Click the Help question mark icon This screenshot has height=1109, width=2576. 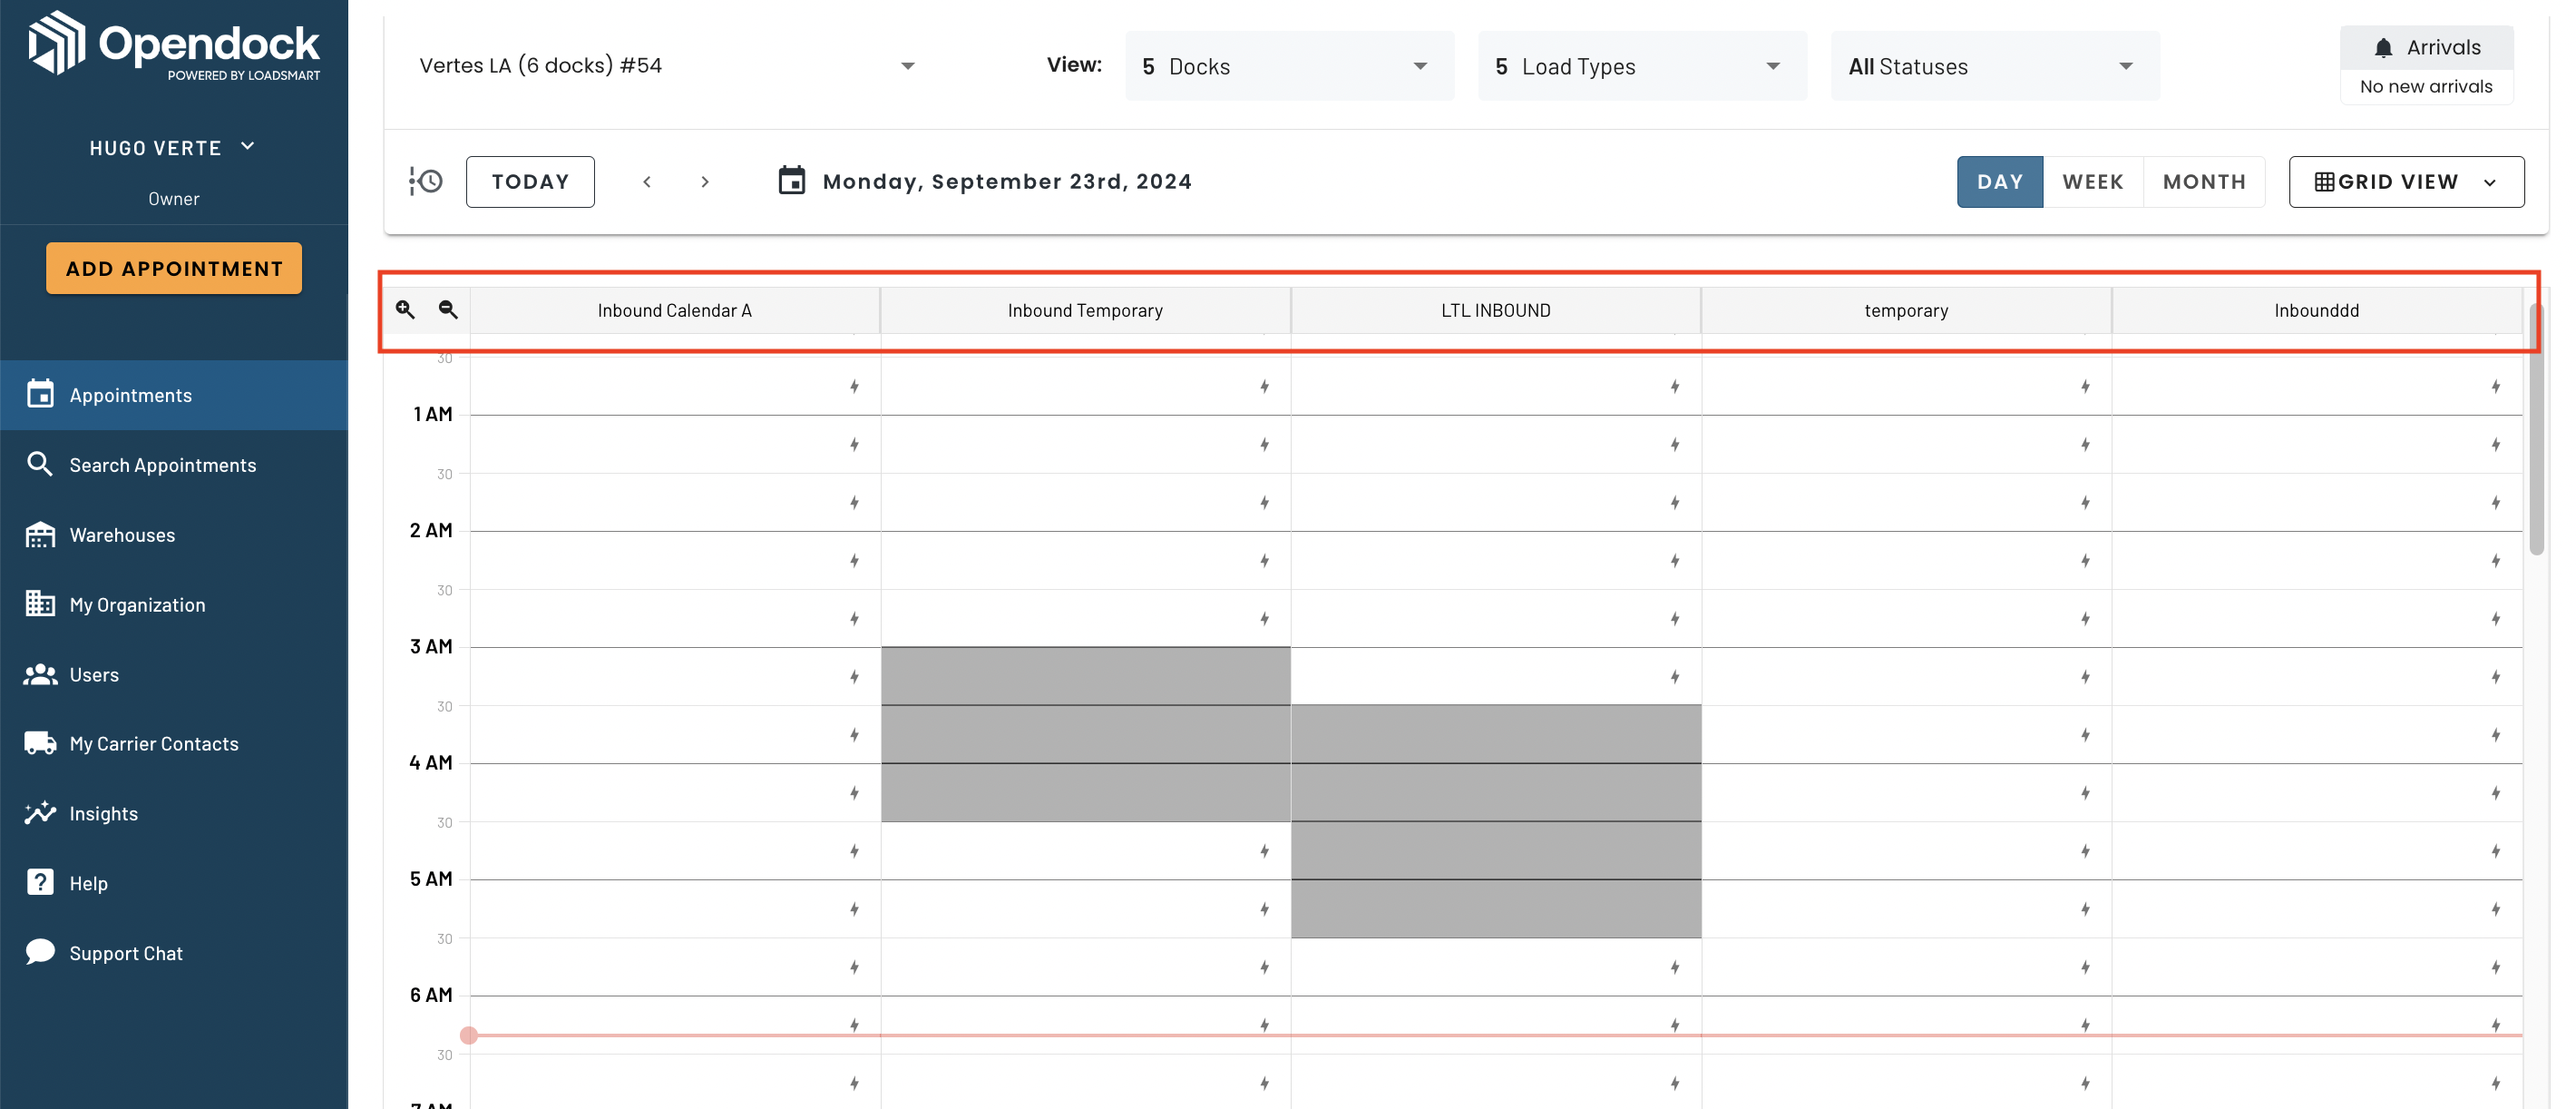40,882
